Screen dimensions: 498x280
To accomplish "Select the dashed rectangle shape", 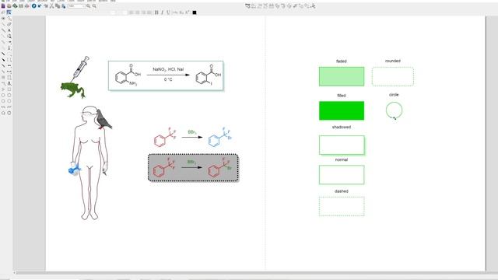I will point(342,206).
